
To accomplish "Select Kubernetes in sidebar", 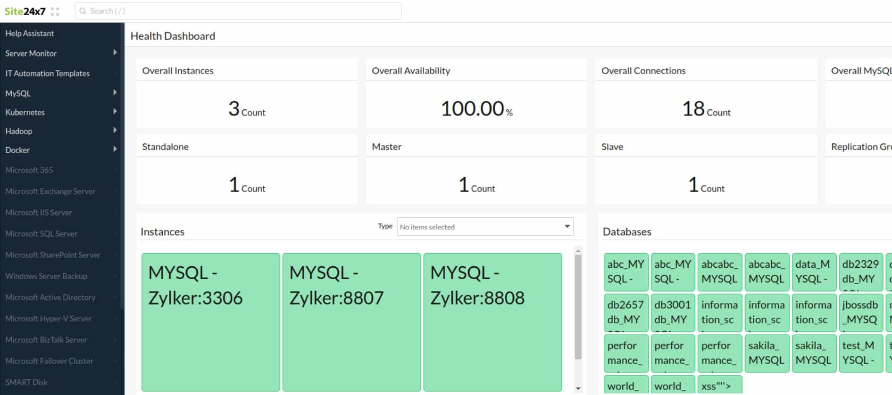I will [25, 112].
